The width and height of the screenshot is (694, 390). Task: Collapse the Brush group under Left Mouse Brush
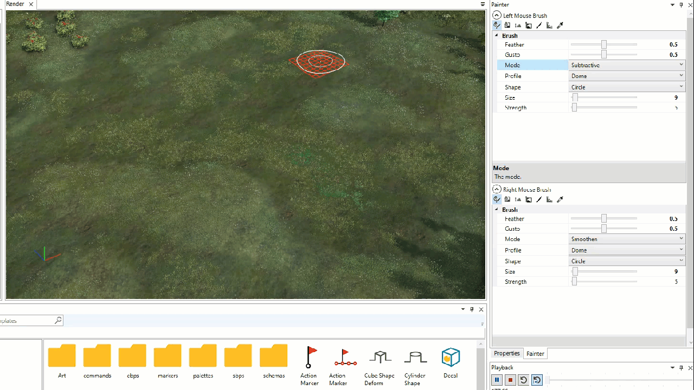point(497,36)
